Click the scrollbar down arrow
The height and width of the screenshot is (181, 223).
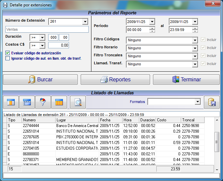(x=217, y=170)
